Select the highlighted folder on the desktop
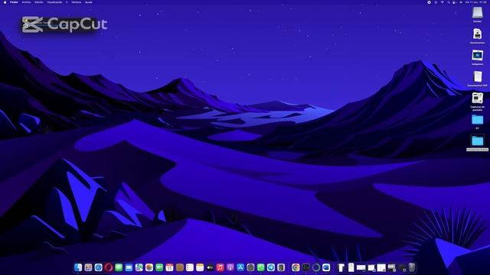Image resolution: width=490 pixels, height=275 pixels. coord(477,141)
